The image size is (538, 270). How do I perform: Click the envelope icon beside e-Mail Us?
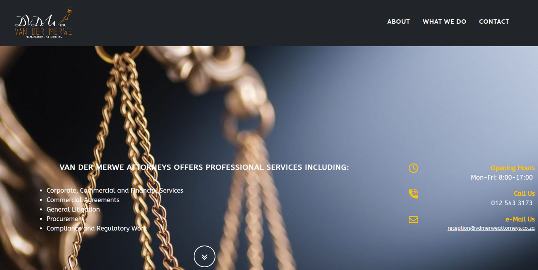point(413,219)
